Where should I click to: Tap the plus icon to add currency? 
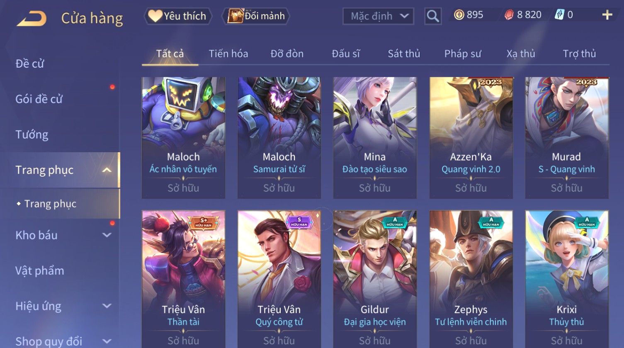[607, 15]
